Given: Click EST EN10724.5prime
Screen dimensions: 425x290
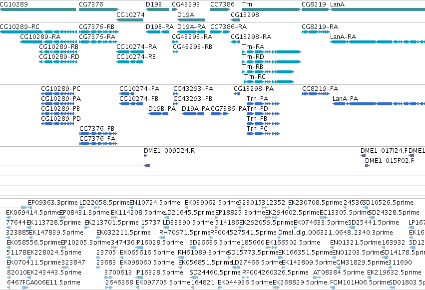Looking at the screenshot, I should pyautogui.click(x=155, y=203).
